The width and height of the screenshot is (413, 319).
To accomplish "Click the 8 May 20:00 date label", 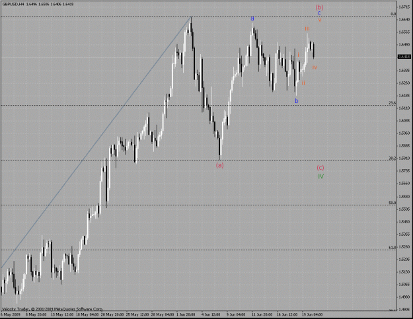I will pos(36,314).
